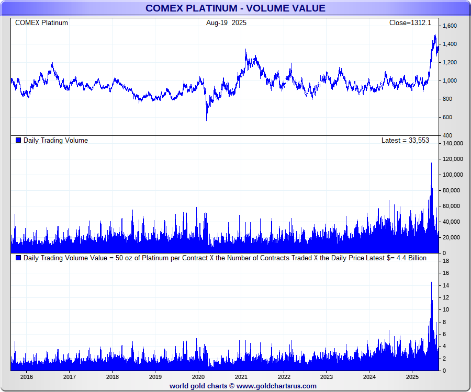Click the 1,000 price axis label
The width and height of the screenshot is (471, 392).
[450, 80]
